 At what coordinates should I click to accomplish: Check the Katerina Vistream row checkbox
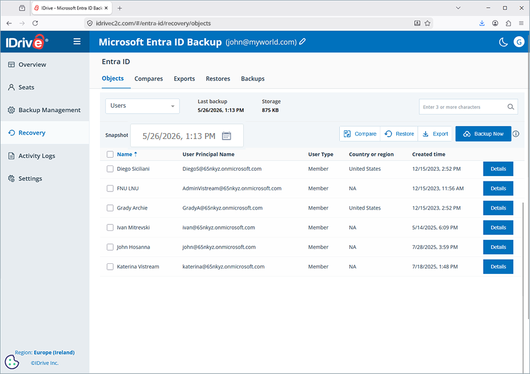pyautogui.click(x=110, y=267)
